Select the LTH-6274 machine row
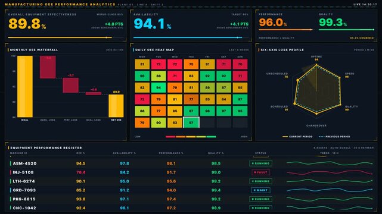 (x=191, y=181)
